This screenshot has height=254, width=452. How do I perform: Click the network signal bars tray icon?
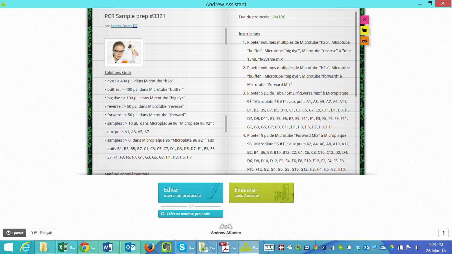332,248
